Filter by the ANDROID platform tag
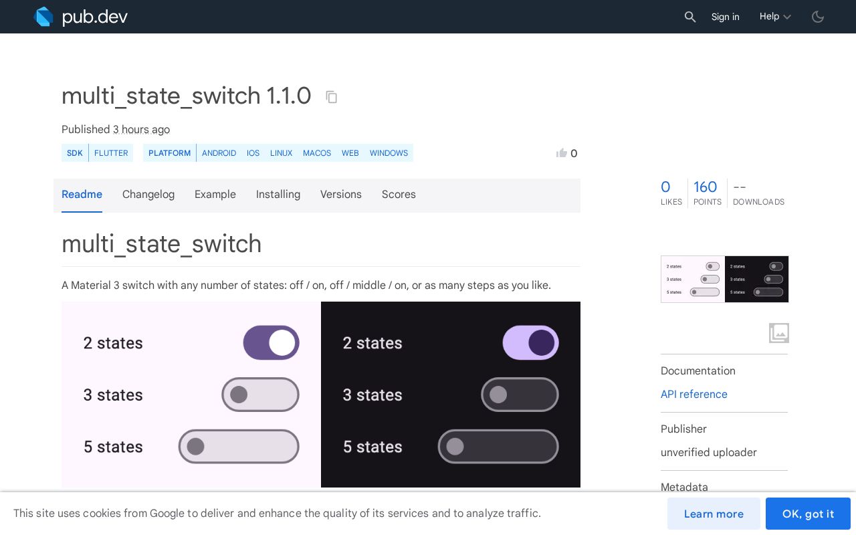Screen dimensions: 856x535 [x=219, y=153]
